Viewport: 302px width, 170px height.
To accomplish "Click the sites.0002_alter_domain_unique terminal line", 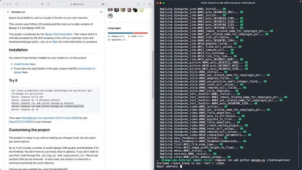I will coord(195,157).
